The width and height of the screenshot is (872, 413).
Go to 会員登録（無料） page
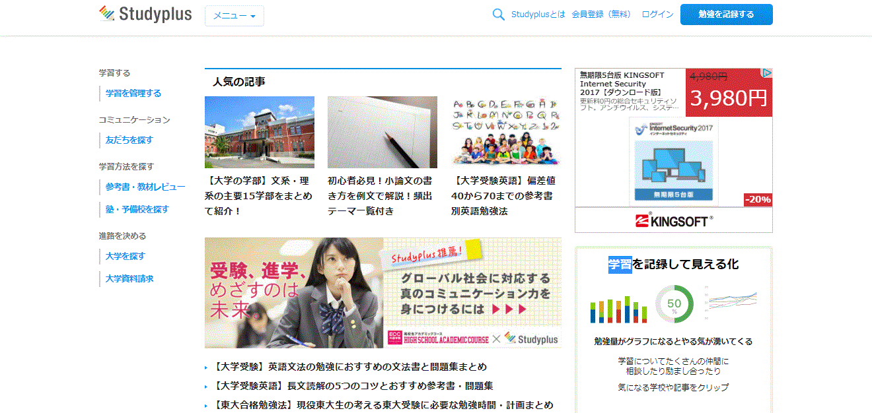coord(601,15)
